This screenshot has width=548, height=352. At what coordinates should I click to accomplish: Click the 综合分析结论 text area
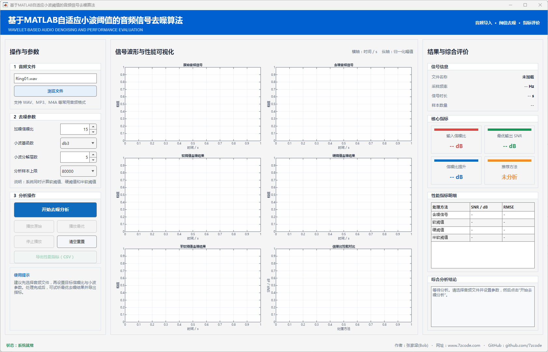(483, 306)
